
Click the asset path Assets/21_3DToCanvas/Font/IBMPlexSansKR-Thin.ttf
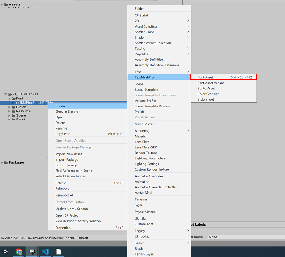click(x=47, y=238)
